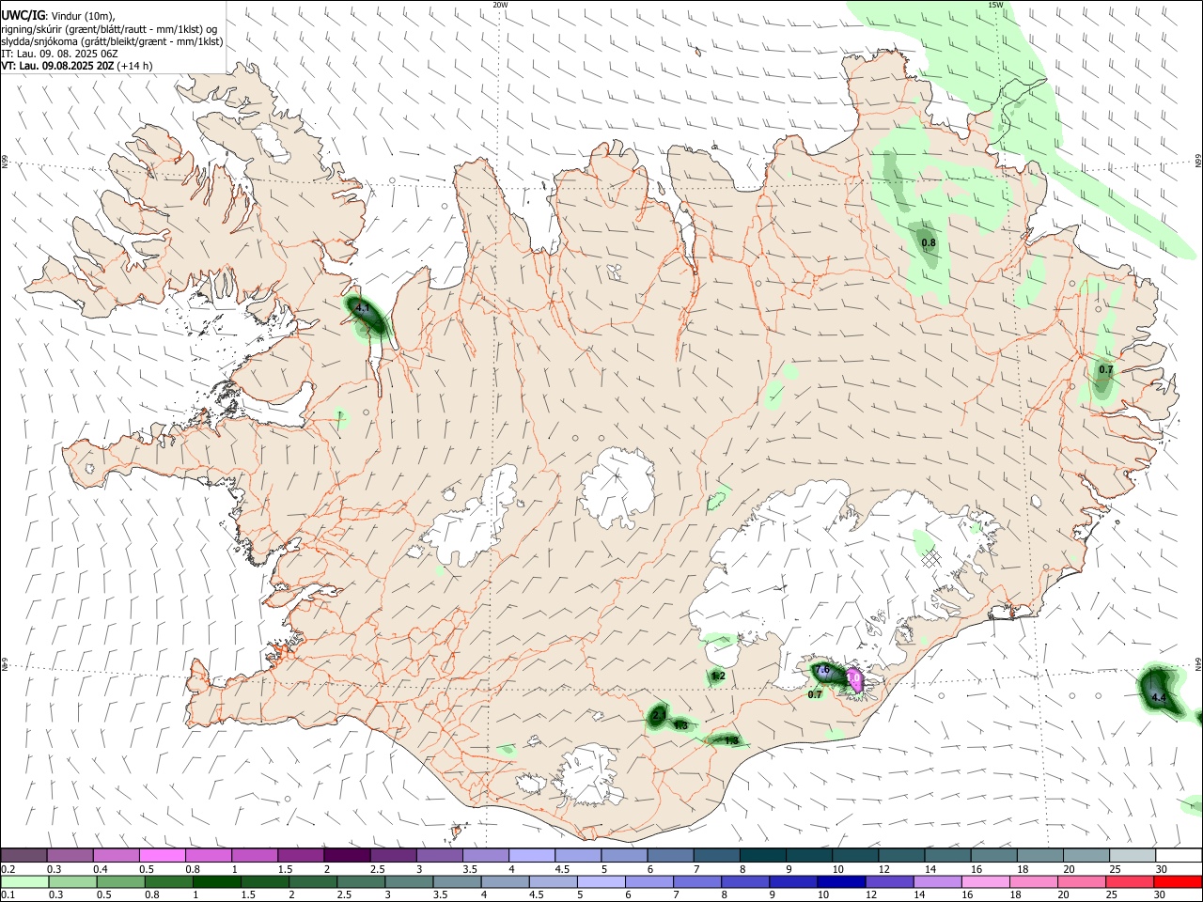Pick the darkest teal 8 swatch in the upper legend row

click(763, 855)
